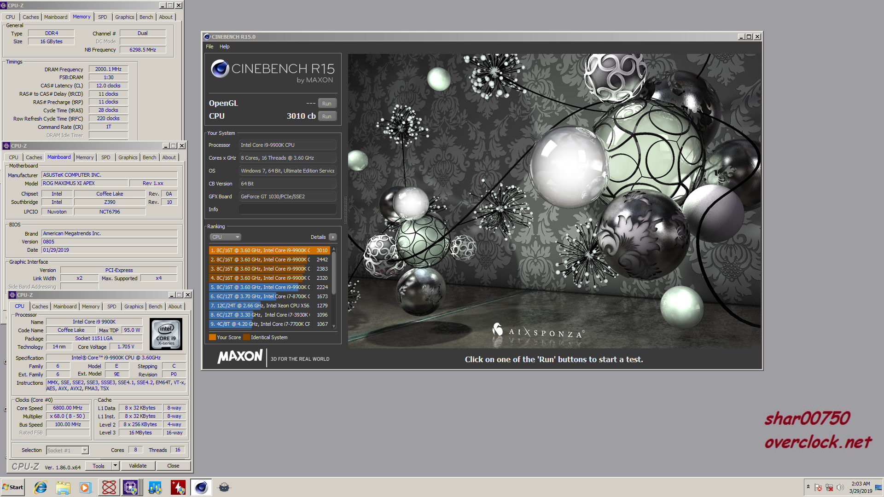
Task: Open the dark gauge-face taskbar icon
Action: click(224, 487)
